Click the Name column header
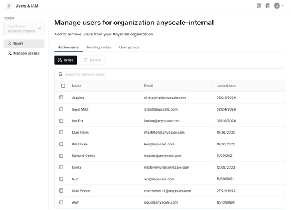The width and height of the screenshot is (291, 210). click(77, 86)
